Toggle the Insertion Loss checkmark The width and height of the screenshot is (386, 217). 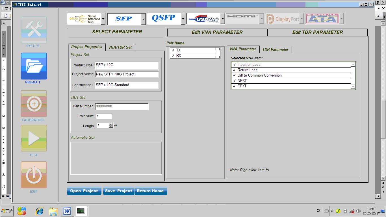click(x=234, y=65)
